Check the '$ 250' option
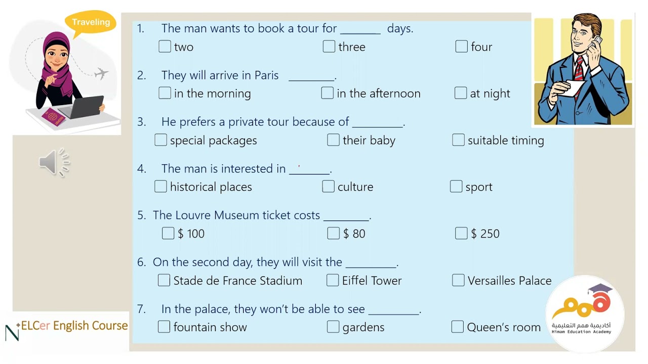This screenshot has height=364, width=648. (461, 233)
